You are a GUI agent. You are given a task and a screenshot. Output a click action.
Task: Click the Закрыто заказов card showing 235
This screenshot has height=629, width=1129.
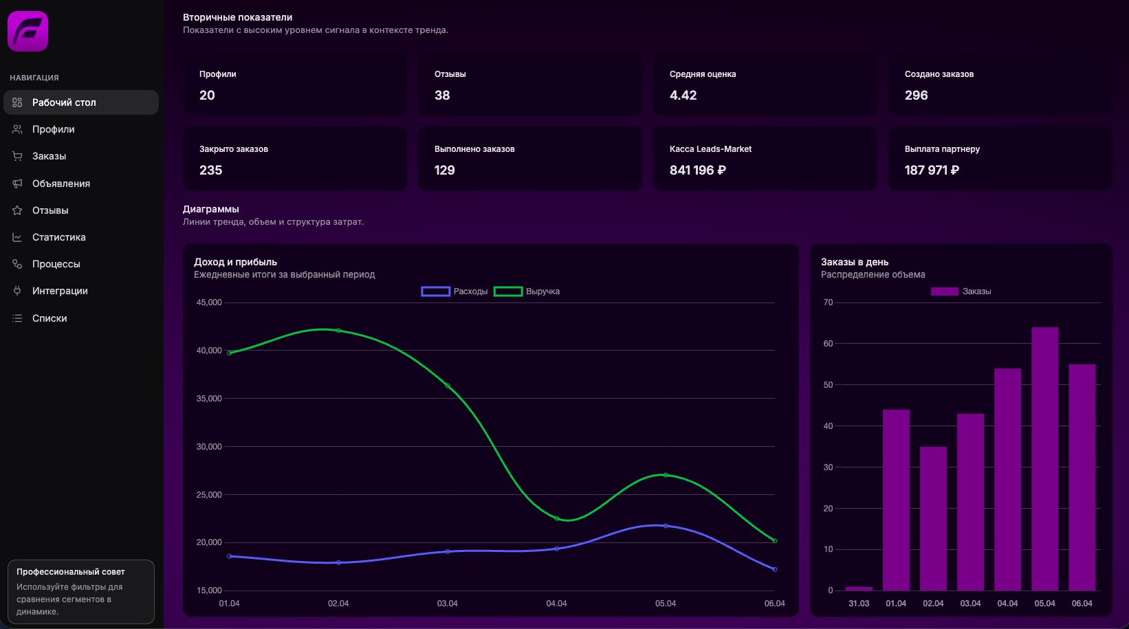(x=295, y=159)
